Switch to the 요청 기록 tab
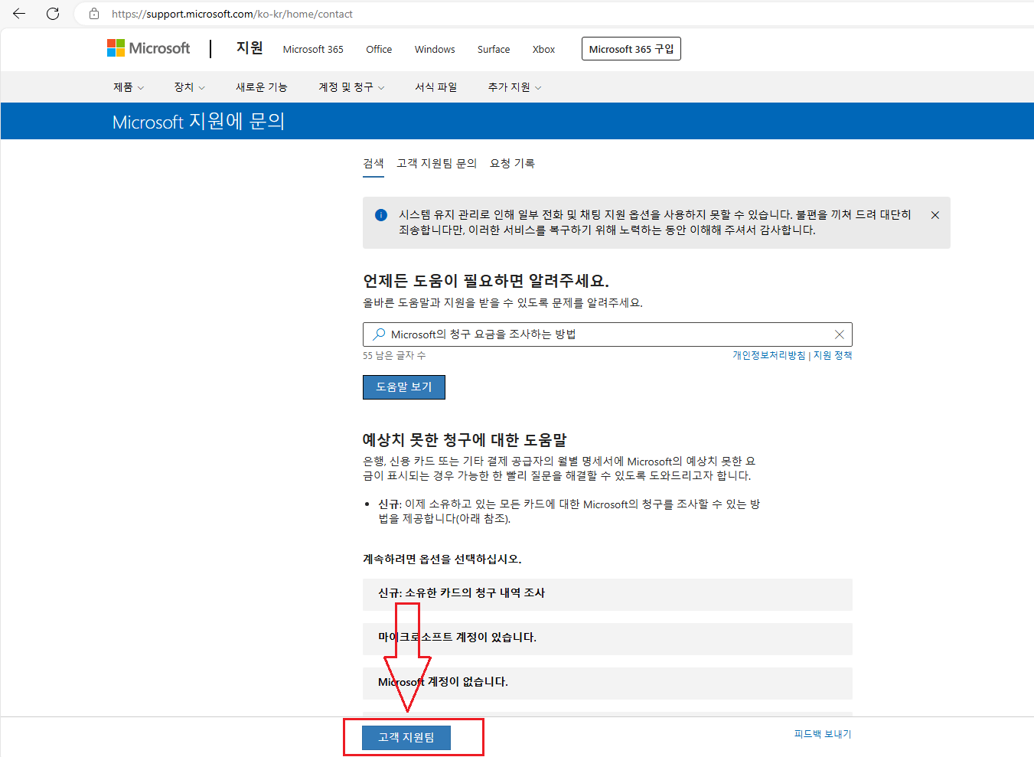 tap(513, 164)
